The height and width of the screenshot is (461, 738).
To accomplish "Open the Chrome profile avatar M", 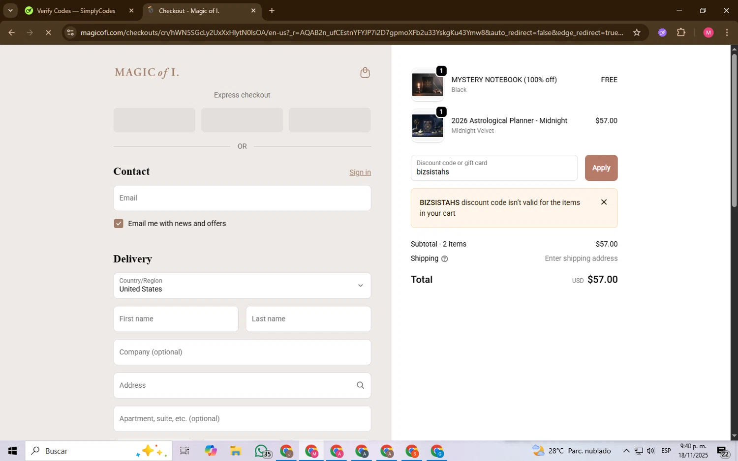I will coord(708,32).
